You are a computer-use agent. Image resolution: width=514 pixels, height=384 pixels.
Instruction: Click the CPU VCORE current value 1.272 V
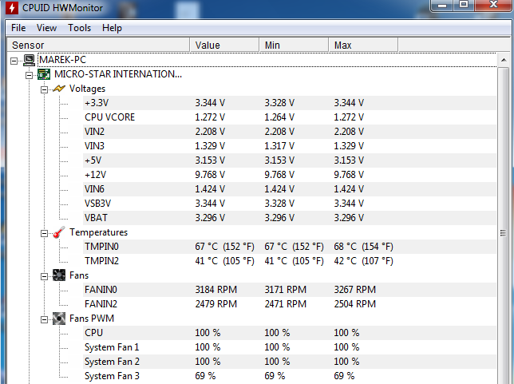pyautogui.click(x=210, y=117)
